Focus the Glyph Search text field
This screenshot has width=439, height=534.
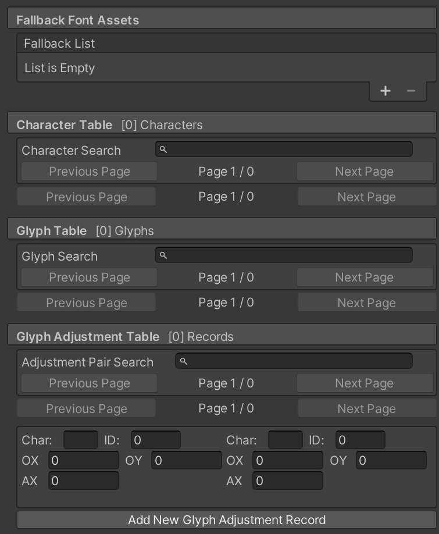[284, 255]
